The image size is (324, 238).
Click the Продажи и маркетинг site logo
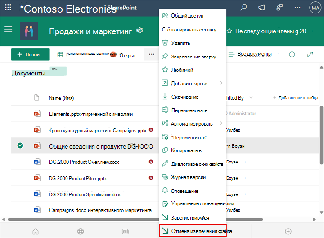29,31
